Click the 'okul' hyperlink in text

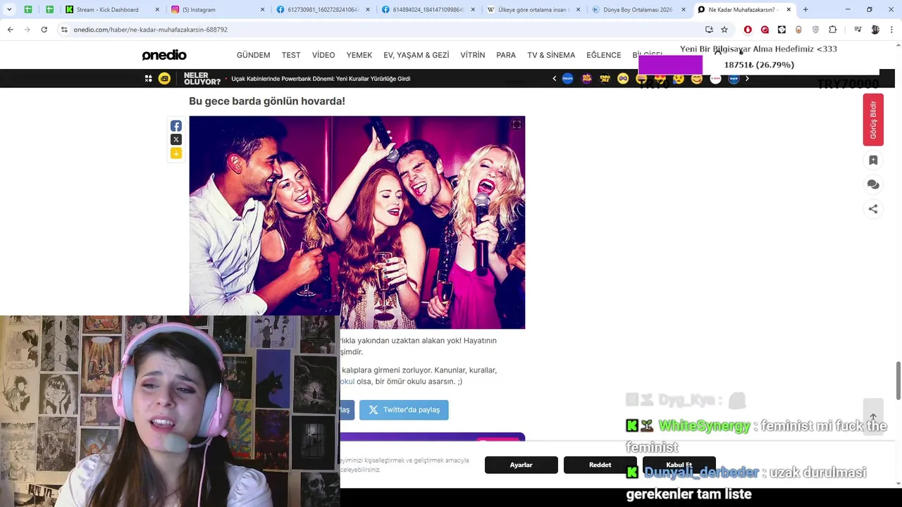(347, 382)
